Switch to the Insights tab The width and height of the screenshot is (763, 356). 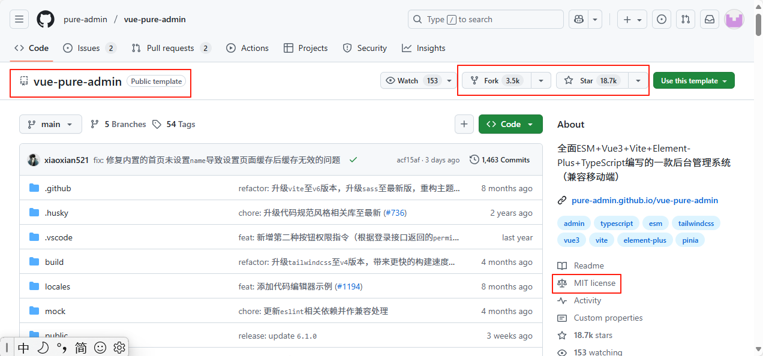tap(423, 48)
